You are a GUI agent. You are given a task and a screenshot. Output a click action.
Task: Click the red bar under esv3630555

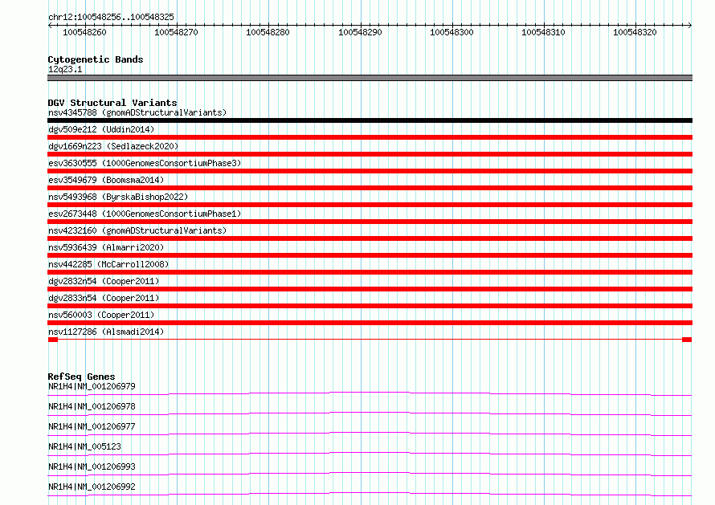[370, 171]
